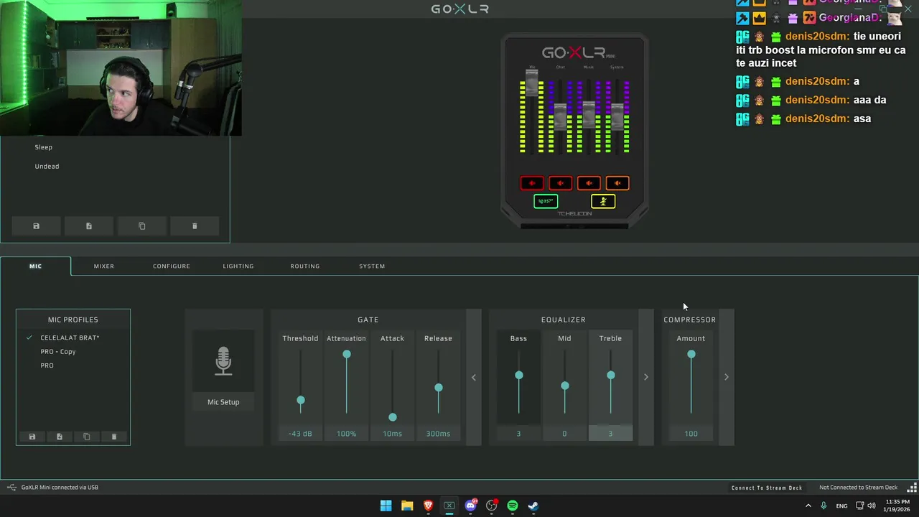Click Equalizer Bass slider handle
Screen dimensions: 919x517
[519, 376]
